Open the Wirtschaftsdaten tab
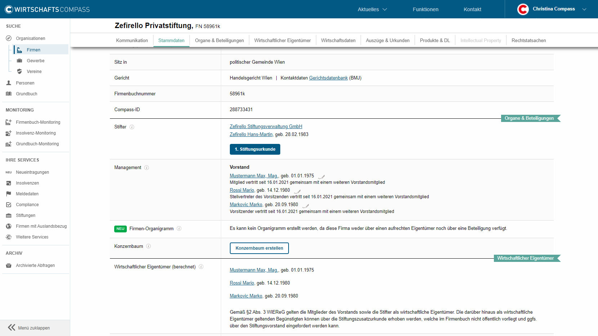This screenshot has height=336, width=598. [x=338, y=41]
